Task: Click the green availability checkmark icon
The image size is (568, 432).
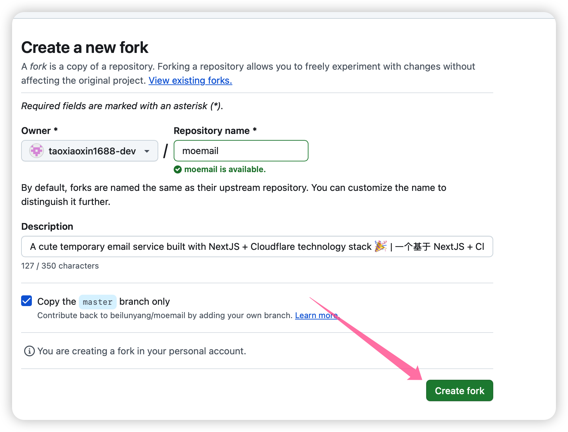Action: pyautogui.click(x=178, y=169)
